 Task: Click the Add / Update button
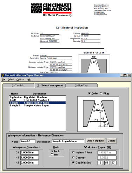95,141
